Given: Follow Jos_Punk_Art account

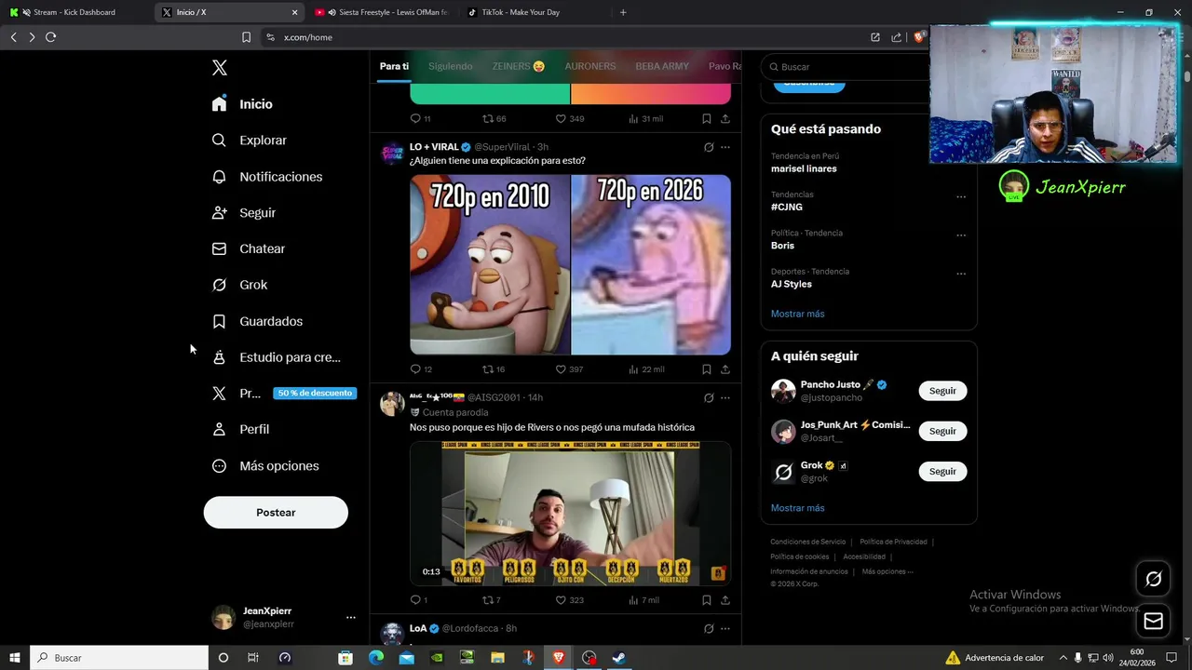Looking at the screenshot, I should (942, 431).
